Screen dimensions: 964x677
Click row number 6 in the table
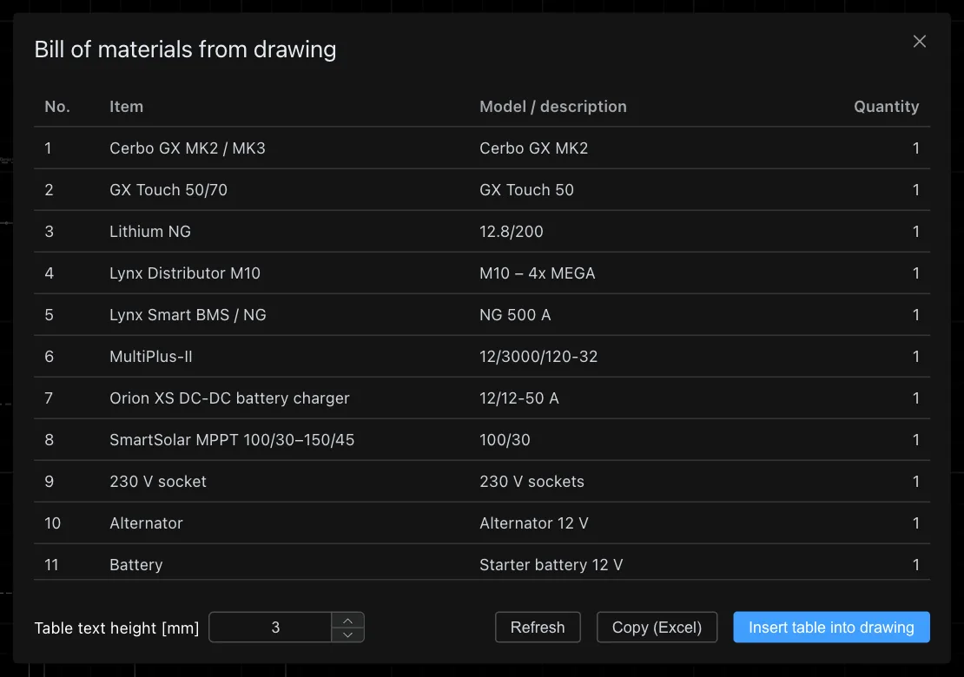[x=50, y=357]
